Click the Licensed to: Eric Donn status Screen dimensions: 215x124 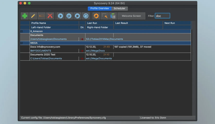coord(153,118)
